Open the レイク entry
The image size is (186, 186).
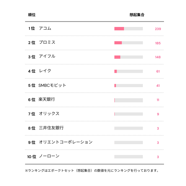pyautogui.click(x=45, y=71)
